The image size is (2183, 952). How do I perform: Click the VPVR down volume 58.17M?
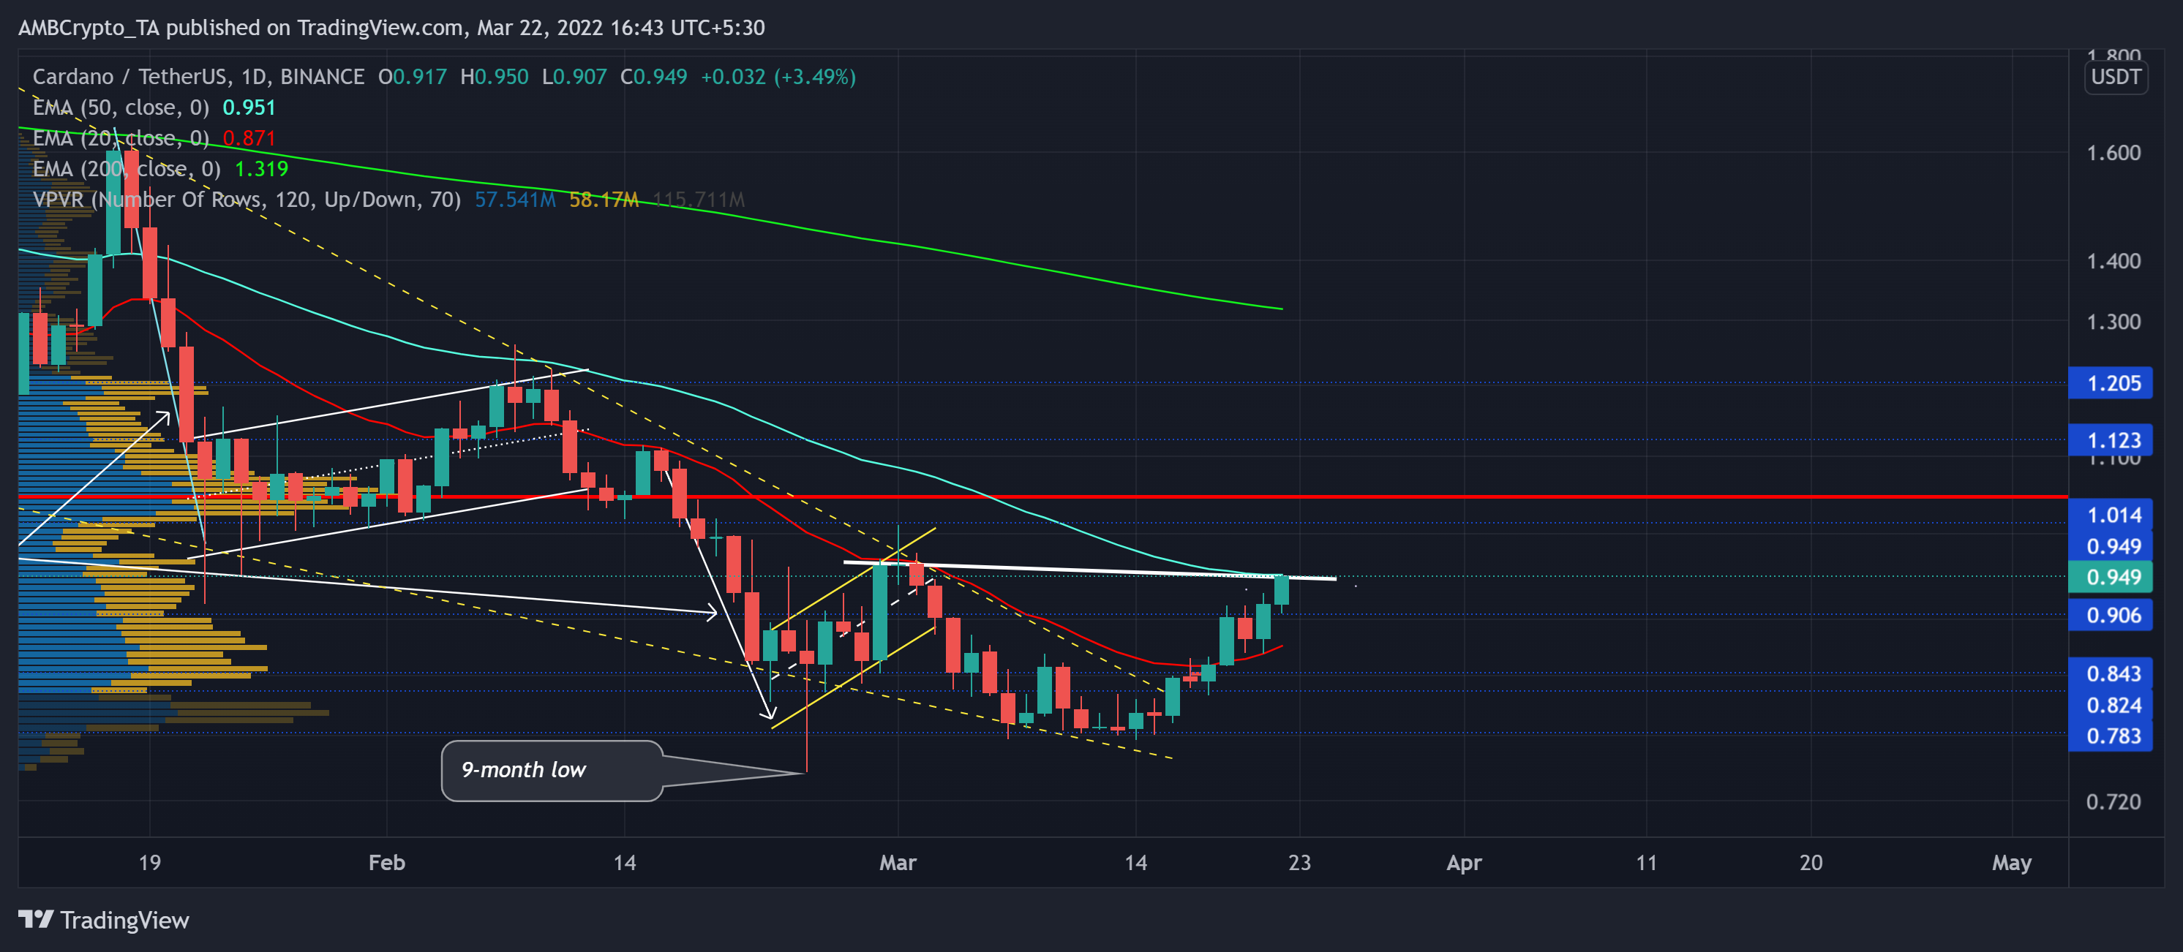pyautogui.click(x=604, y=200)
